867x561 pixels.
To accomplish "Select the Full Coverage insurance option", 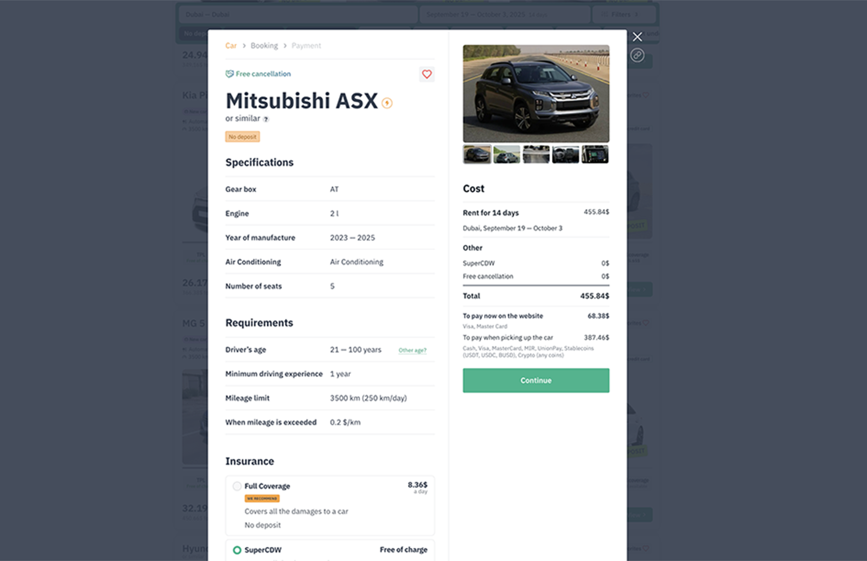I will 237,486.
